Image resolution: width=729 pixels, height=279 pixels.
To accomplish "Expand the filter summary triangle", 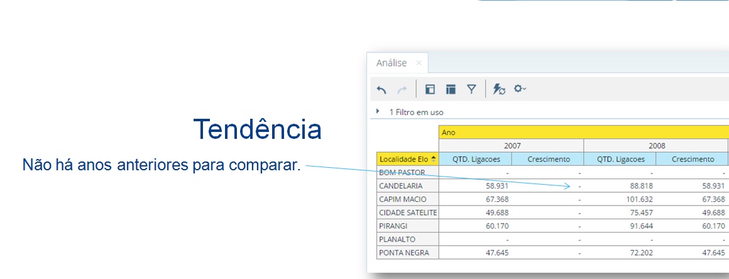I will [378, 111].
